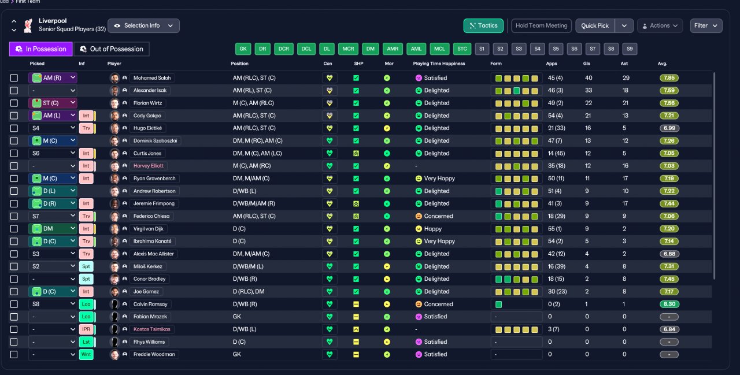Click Harvey Elliott's condition heart icon
The height and width of the screenshot is (375, 740).
330,166
